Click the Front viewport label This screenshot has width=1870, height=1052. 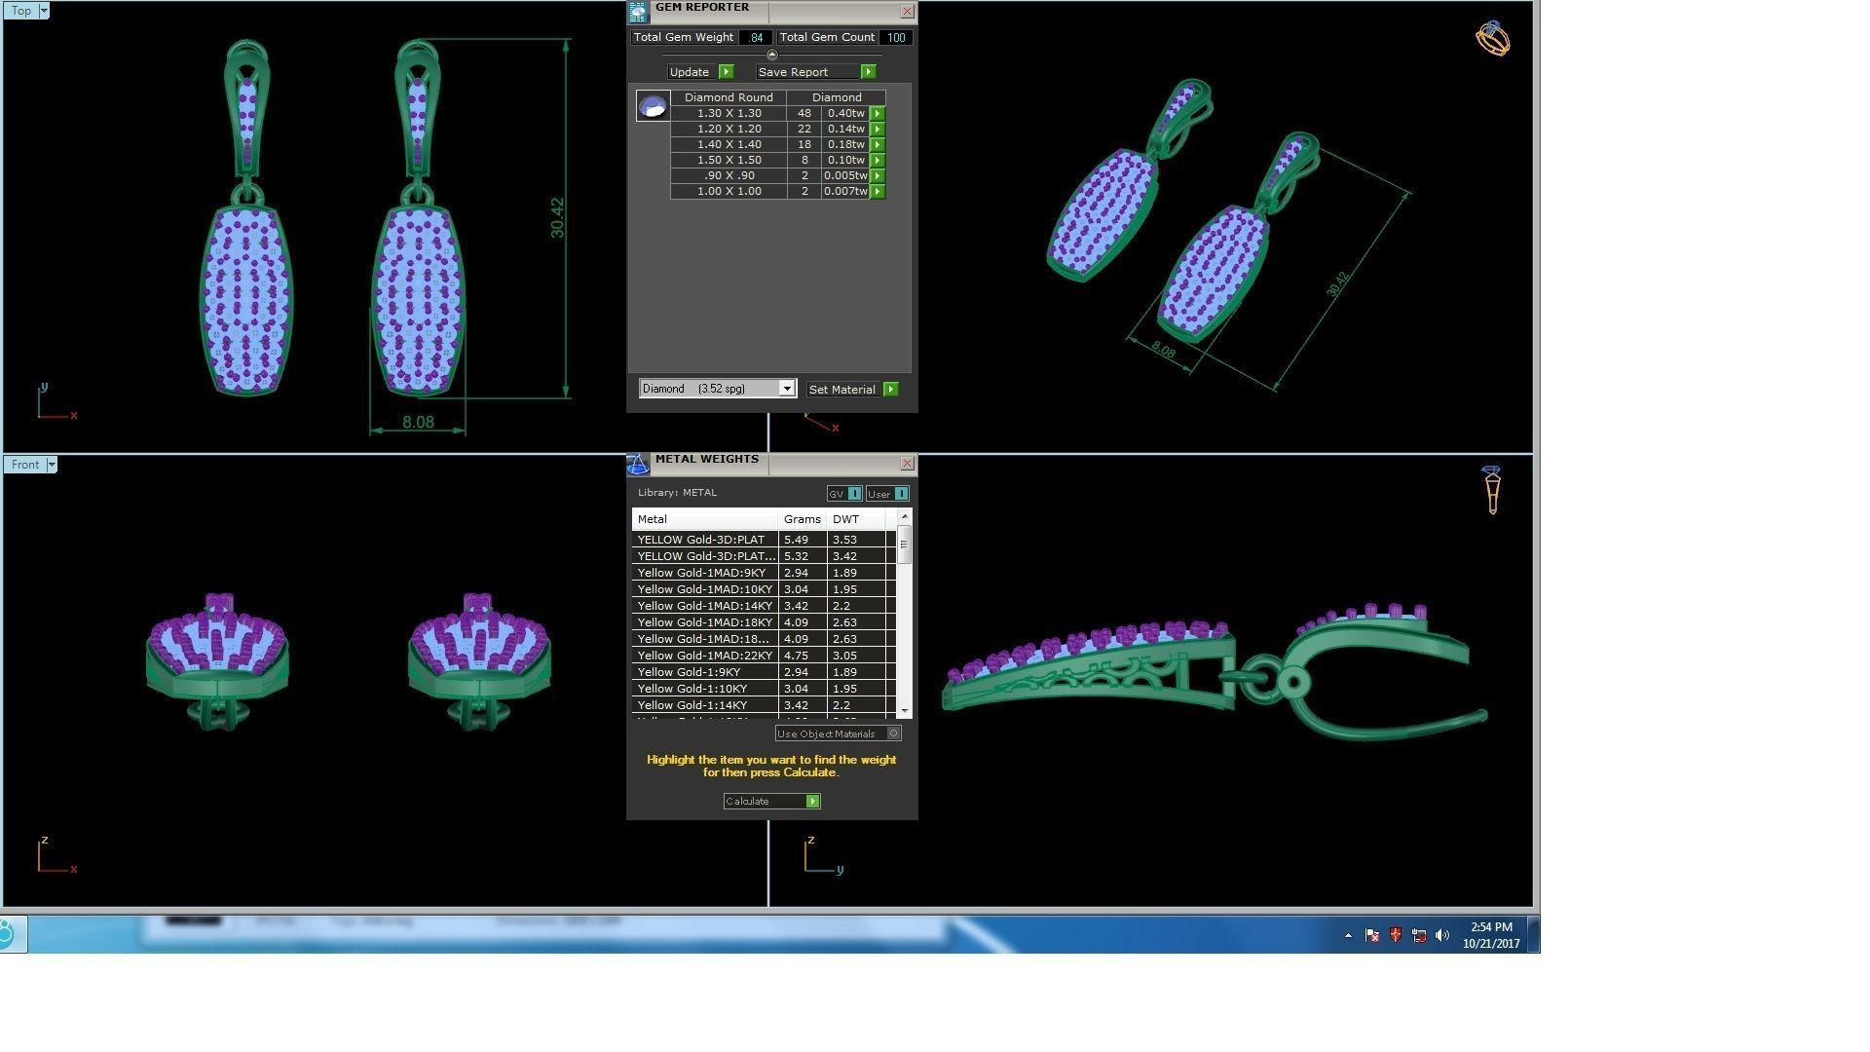pos(25,465)
